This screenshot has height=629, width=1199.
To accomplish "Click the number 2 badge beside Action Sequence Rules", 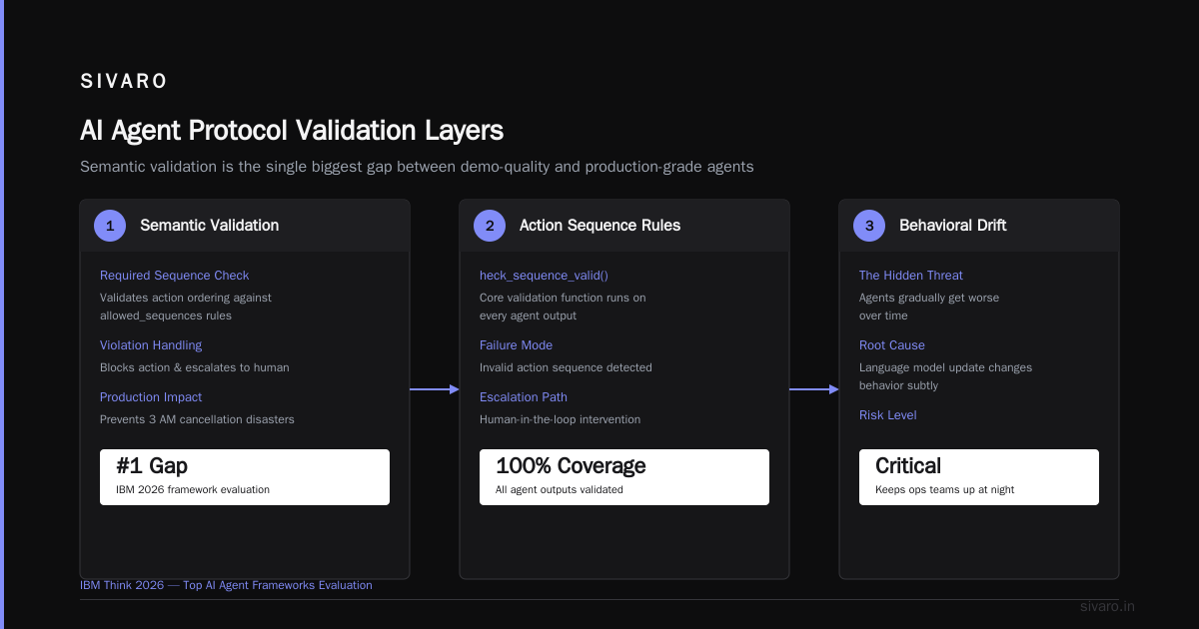I will tap(490, 226).
